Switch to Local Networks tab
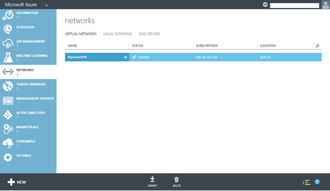Viewport: 330px width, 191px height. point(117,34)
